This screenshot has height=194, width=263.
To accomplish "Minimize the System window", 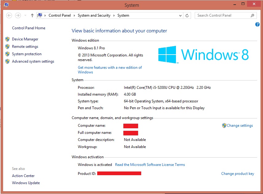I will 235,4.
